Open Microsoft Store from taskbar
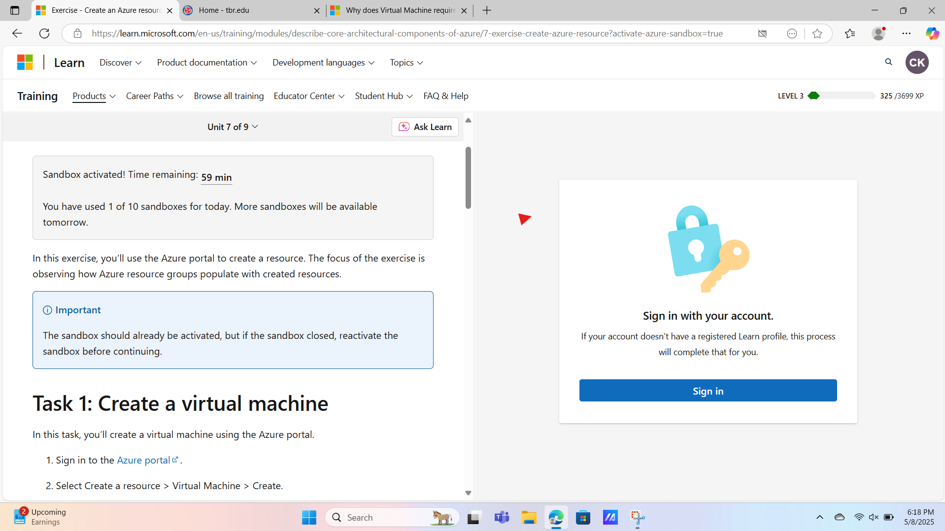 click(x=583, y=518)
